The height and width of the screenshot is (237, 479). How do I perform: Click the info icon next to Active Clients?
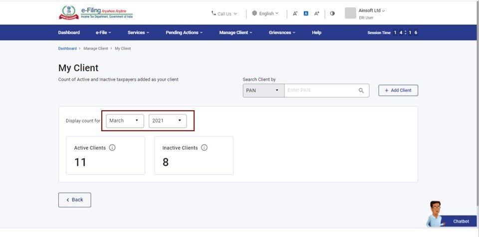[x=112, y=148]
